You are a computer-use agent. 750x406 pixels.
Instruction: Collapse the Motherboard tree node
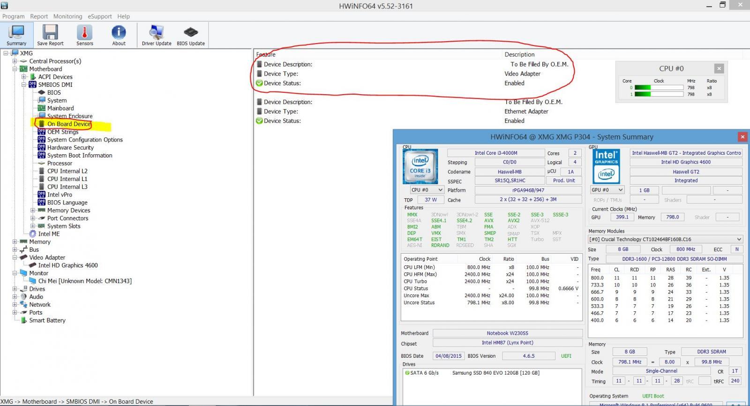15,69
